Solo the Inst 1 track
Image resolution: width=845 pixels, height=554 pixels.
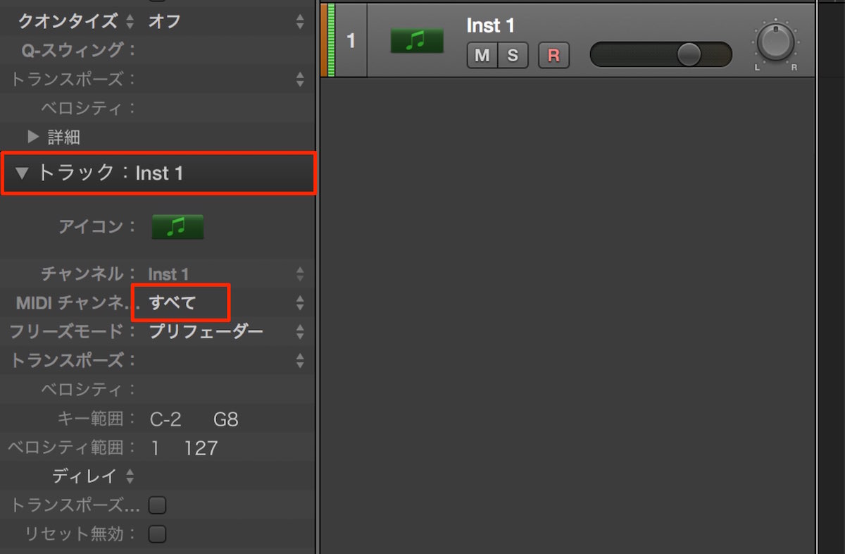513,56
